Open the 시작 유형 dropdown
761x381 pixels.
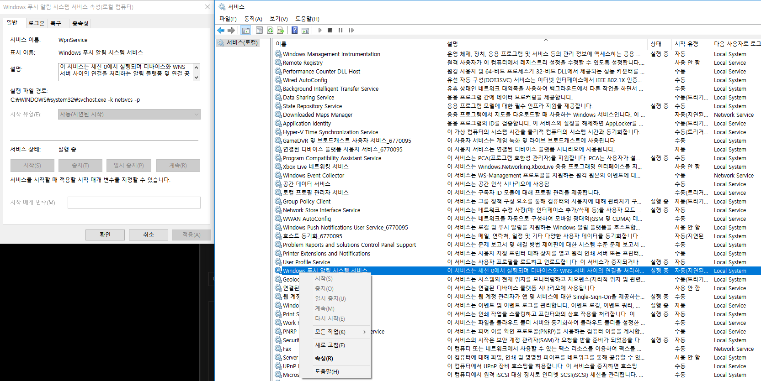(129, 114)
